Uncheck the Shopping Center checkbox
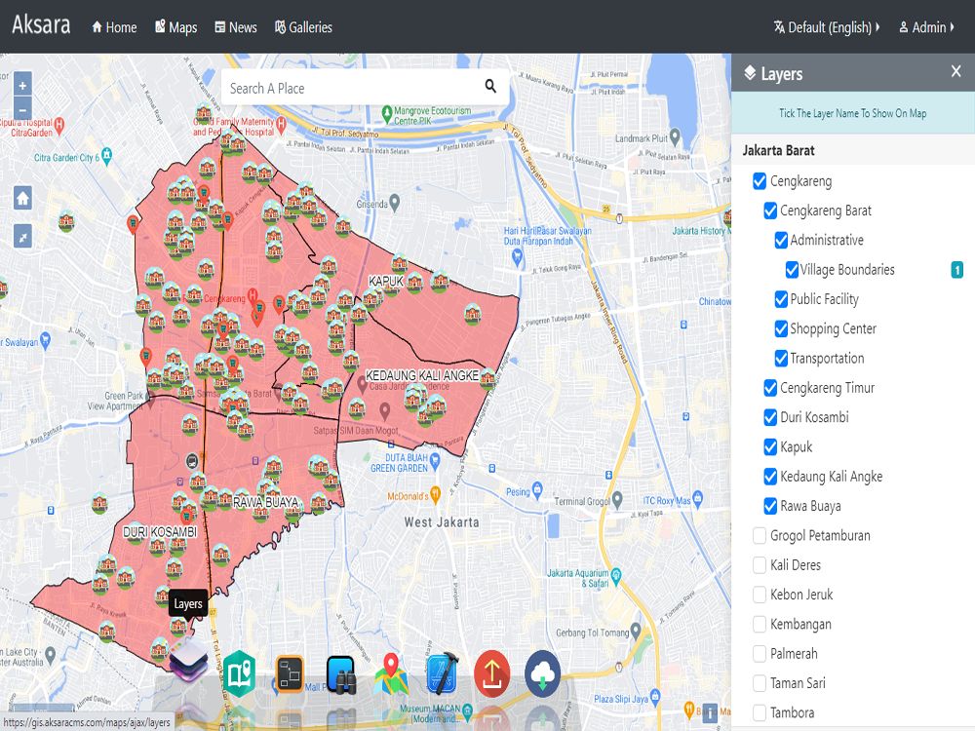The height and width of the screenshot is (731, 975). (781, 328)
